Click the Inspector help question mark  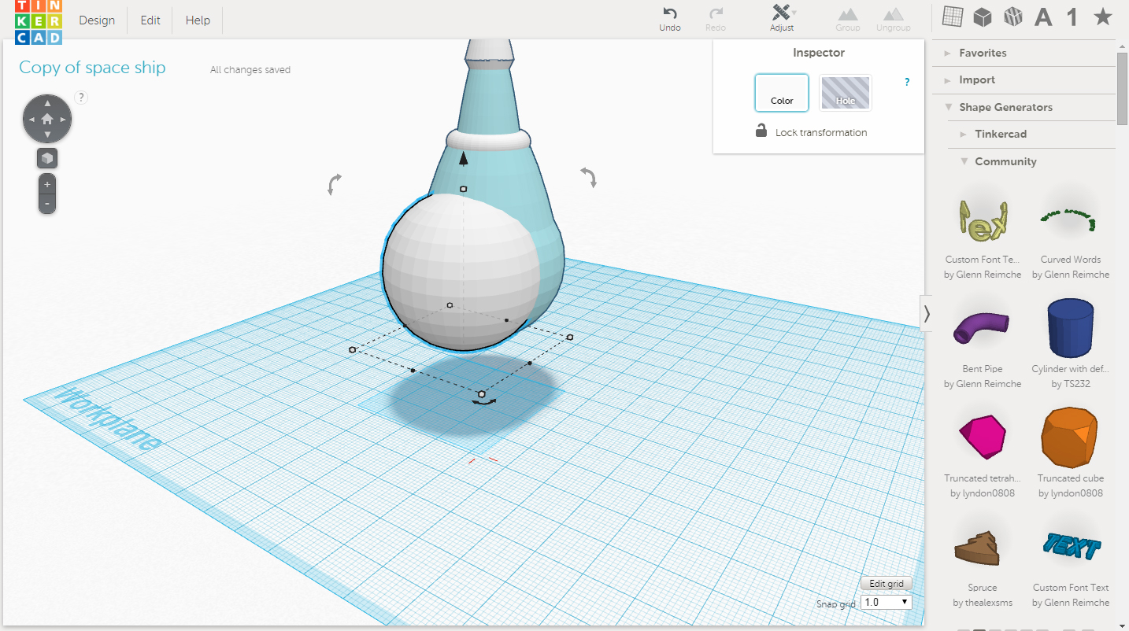click(907, 82)
